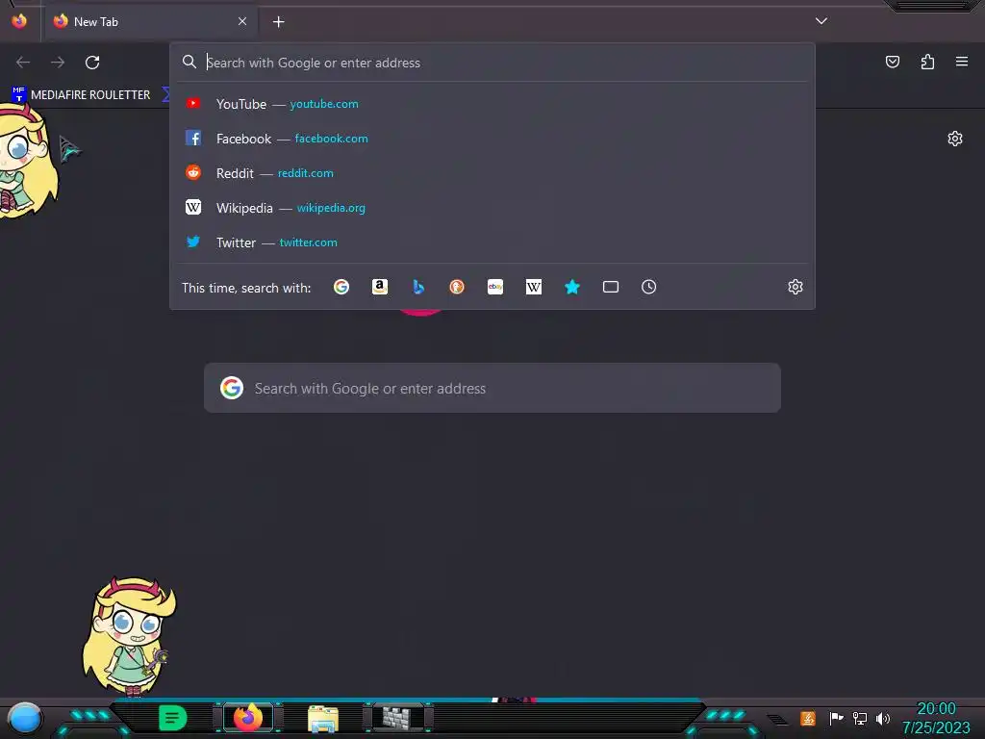
Task: Open a new tab with the plus button
Action: [278, 22]
